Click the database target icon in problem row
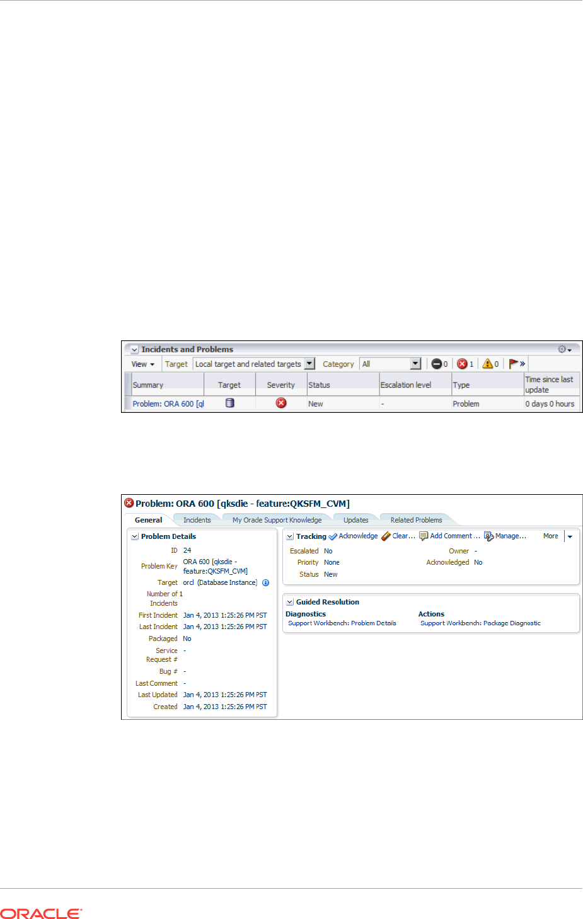 [230, 403]
